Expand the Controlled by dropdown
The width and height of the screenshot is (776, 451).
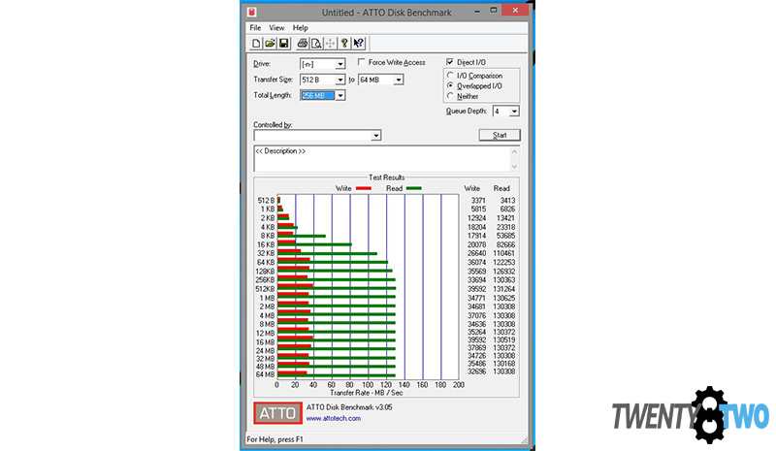pyautogui.click(x=376, y=136)
